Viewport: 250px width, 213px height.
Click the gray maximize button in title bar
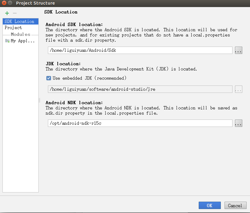(x=10, y=3)
